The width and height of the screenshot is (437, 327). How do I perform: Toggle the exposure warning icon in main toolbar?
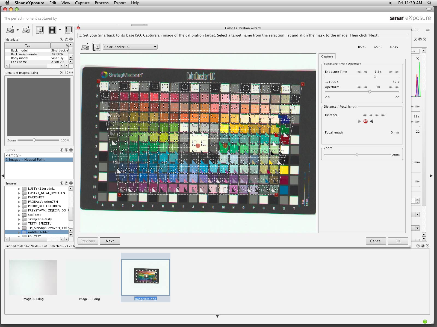click(40, 30)
